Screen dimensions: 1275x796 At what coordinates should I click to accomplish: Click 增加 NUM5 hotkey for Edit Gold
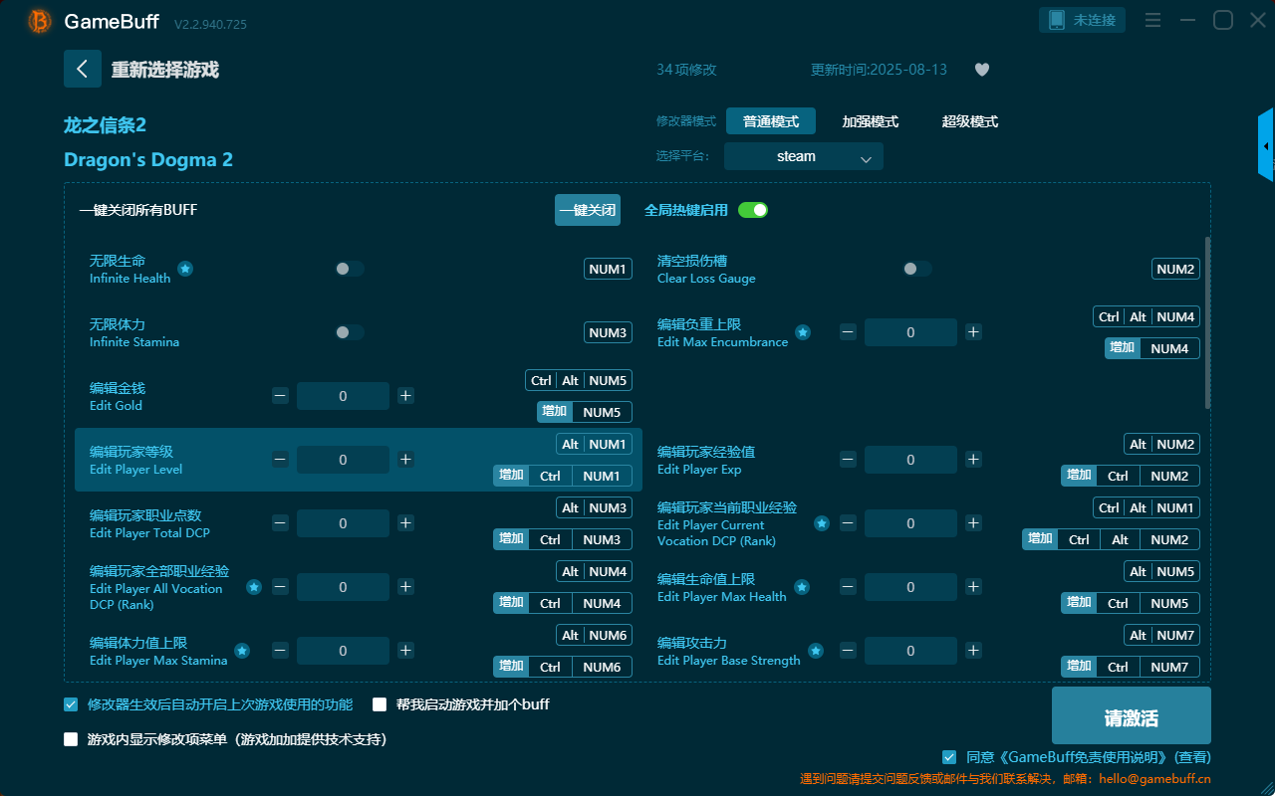(x=585, y=412)
